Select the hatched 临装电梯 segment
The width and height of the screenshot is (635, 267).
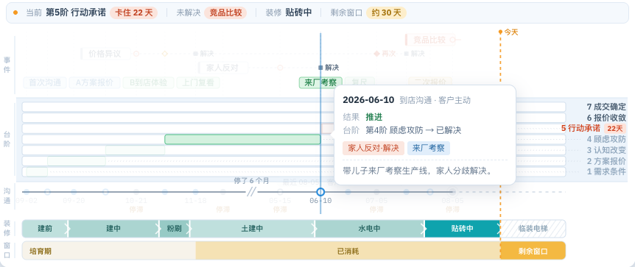point(533,229)
